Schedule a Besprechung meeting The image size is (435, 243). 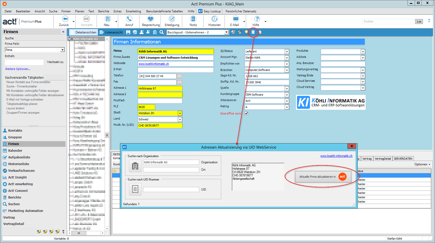pyautogui.click(x=151, y=19)
